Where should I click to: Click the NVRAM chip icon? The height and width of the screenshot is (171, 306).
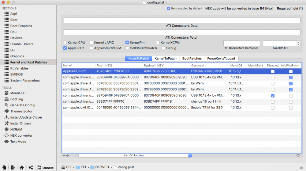tap(6, 129)
